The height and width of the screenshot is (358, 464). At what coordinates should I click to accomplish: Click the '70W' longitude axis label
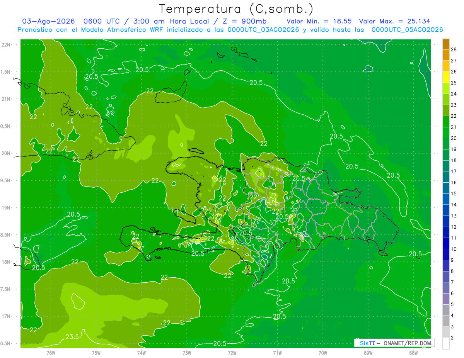(322, 353)
